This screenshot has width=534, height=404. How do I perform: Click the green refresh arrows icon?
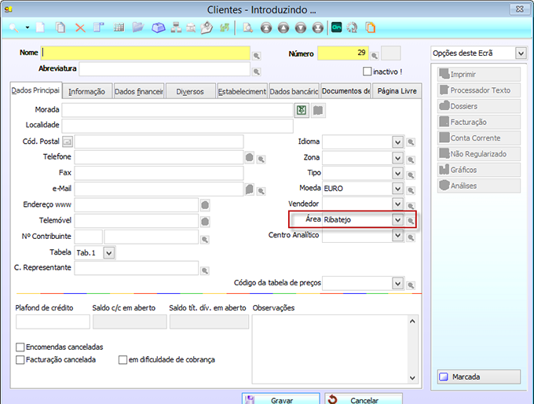pos(225,28)
